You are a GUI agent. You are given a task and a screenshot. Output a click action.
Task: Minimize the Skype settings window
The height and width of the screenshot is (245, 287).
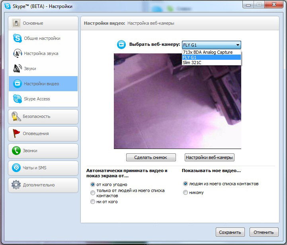coord(248,4)
